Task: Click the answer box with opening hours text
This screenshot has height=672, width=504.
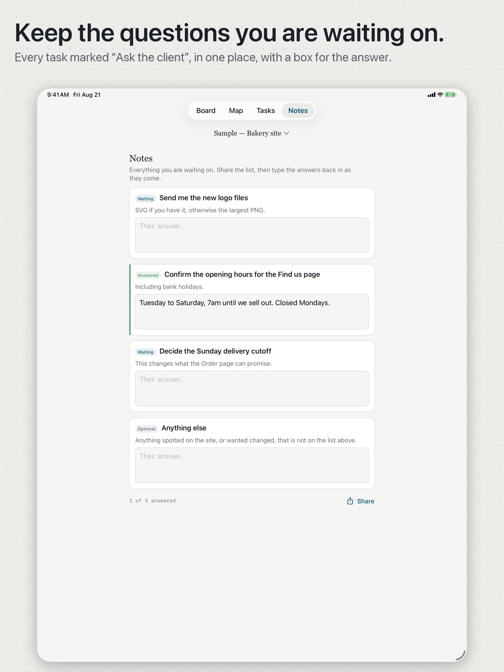Action: 252,312
